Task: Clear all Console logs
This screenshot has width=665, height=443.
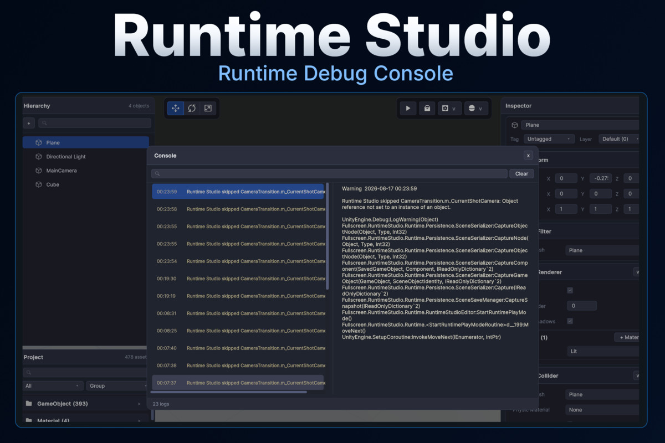Action: [521, 173]
